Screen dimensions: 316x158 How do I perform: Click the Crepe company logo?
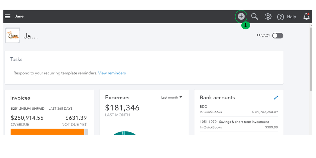pos(13,36)
